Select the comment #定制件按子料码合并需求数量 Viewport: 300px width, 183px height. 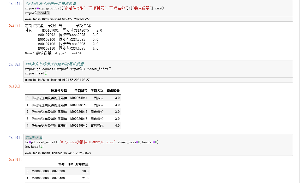tap(50, 4)
